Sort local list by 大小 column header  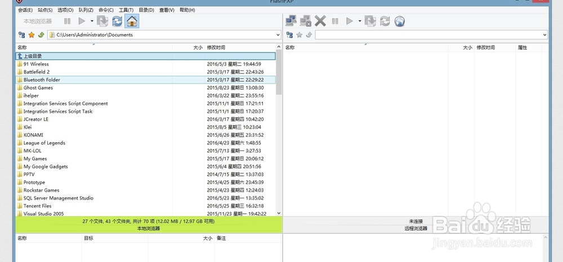(x=189, y=47)
